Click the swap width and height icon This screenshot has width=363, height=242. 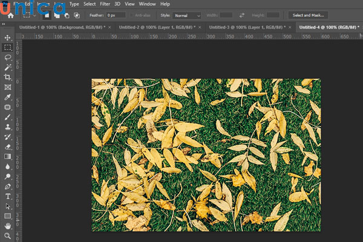tap(242, 15)
